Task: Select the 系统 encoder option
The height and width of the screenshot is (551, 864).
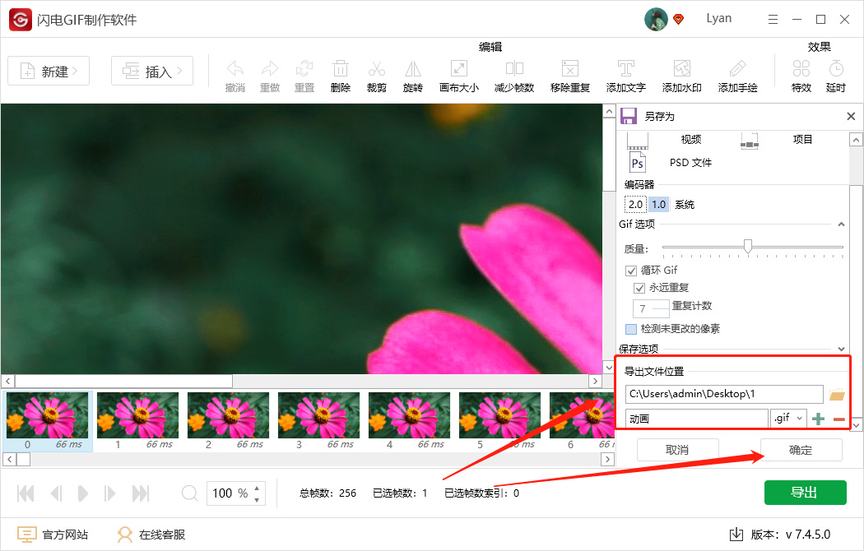Action: [x=685, y=205]
